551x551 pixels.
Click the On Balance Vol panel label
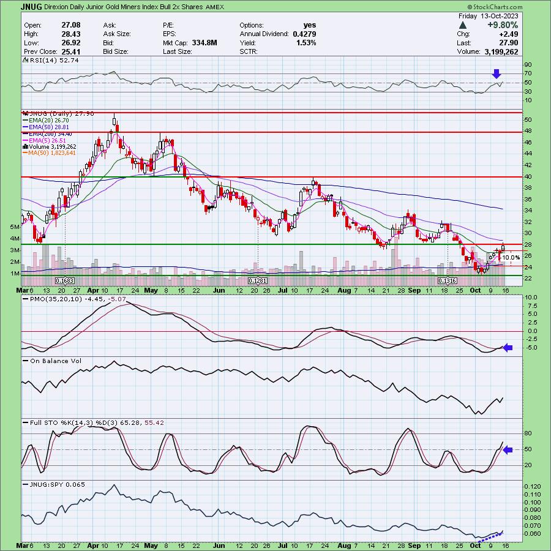[53, 361]
